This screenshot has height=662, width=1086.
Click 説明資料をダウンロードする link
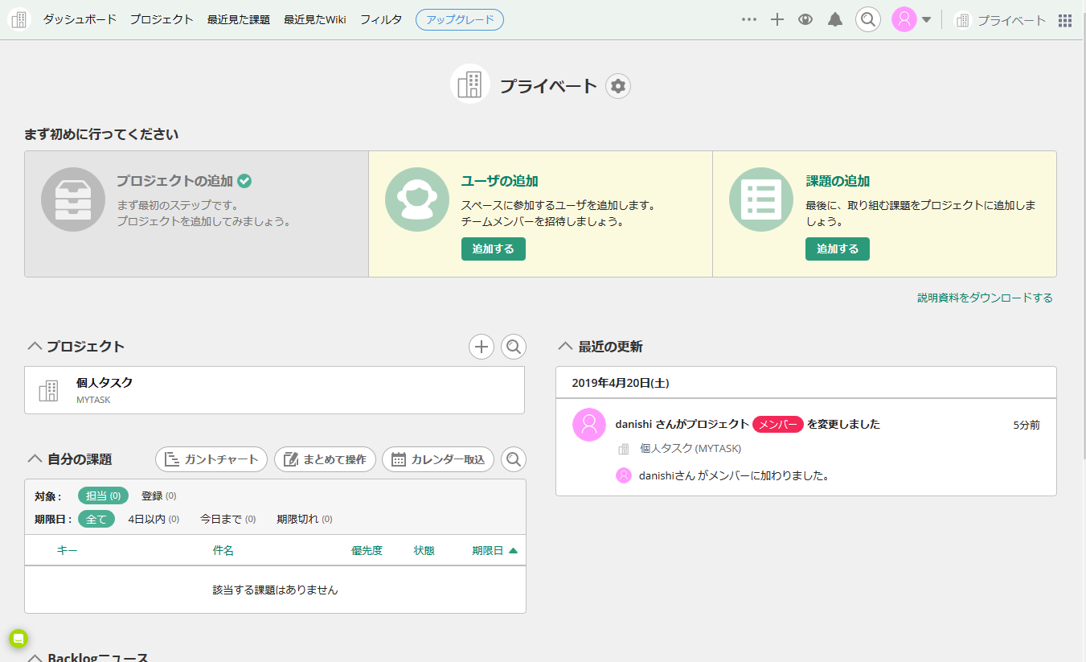click(x=985, y=298)
